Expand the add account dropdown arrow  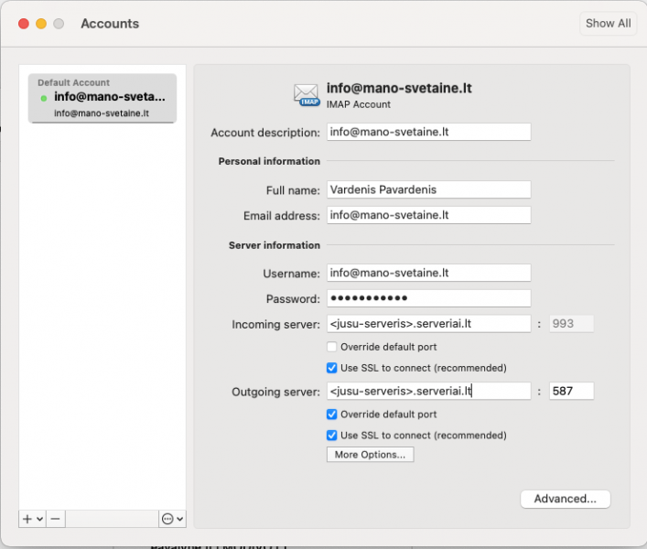click(x=40, y=518)
